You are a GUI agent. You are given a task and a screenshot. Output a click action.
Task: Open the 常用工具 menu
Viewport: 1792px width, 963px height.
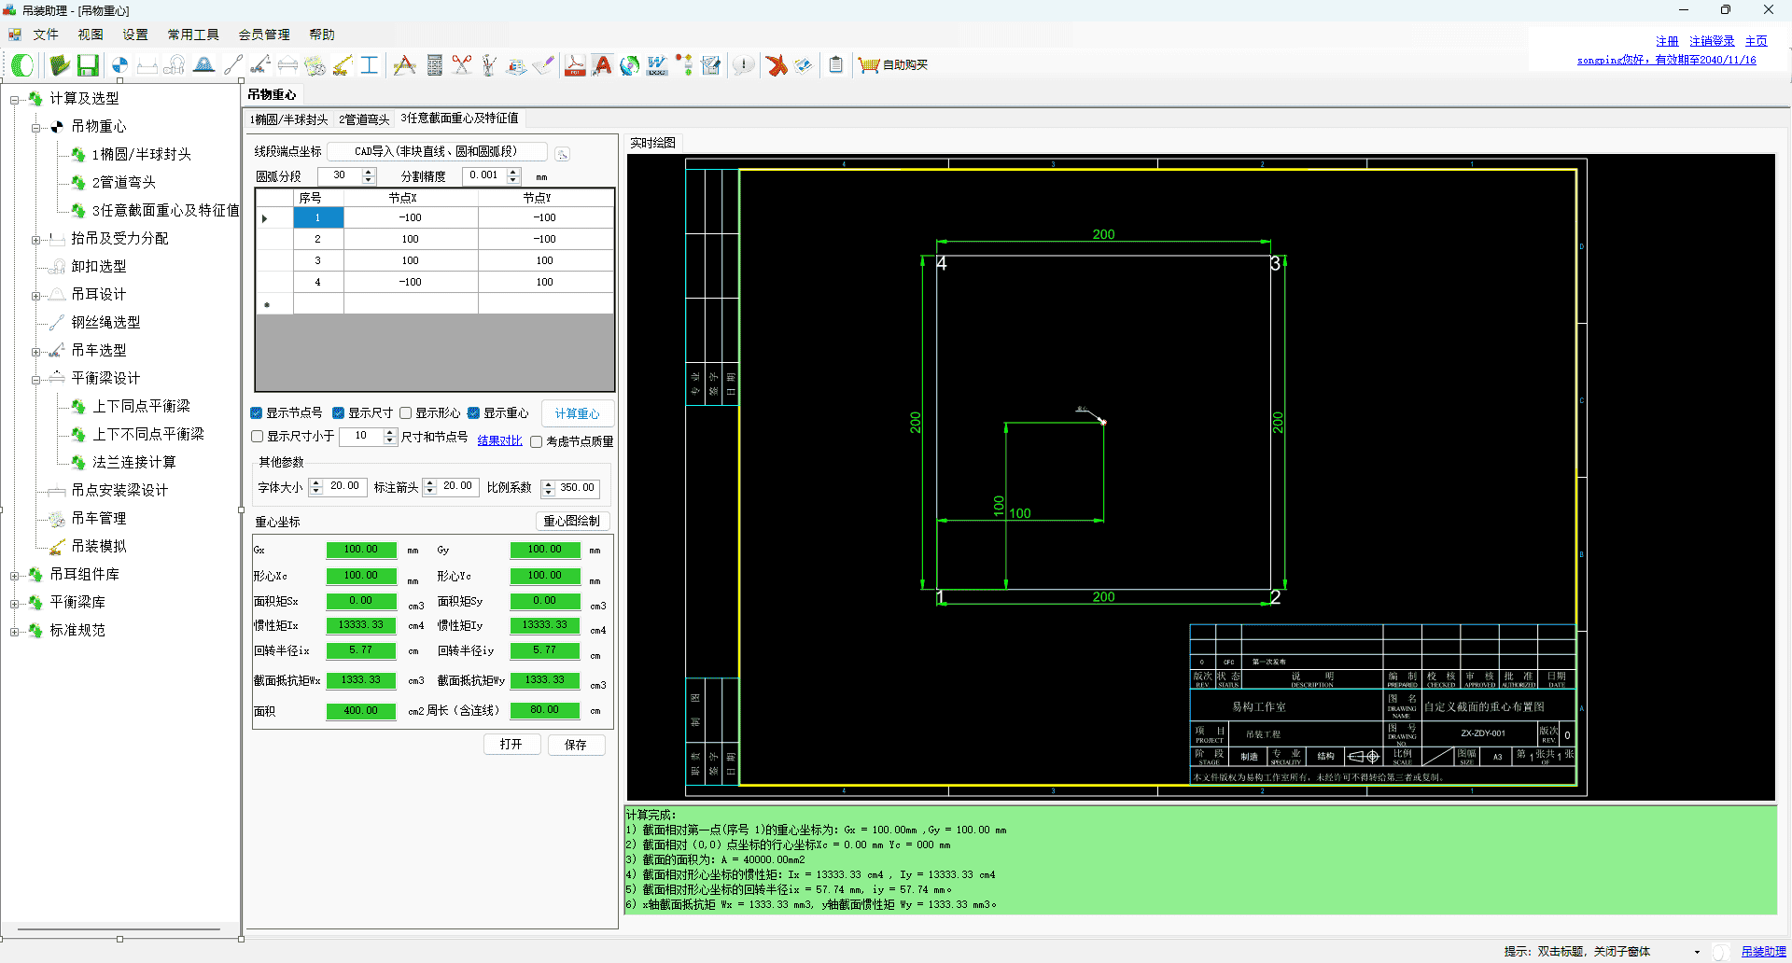(193, 35)
